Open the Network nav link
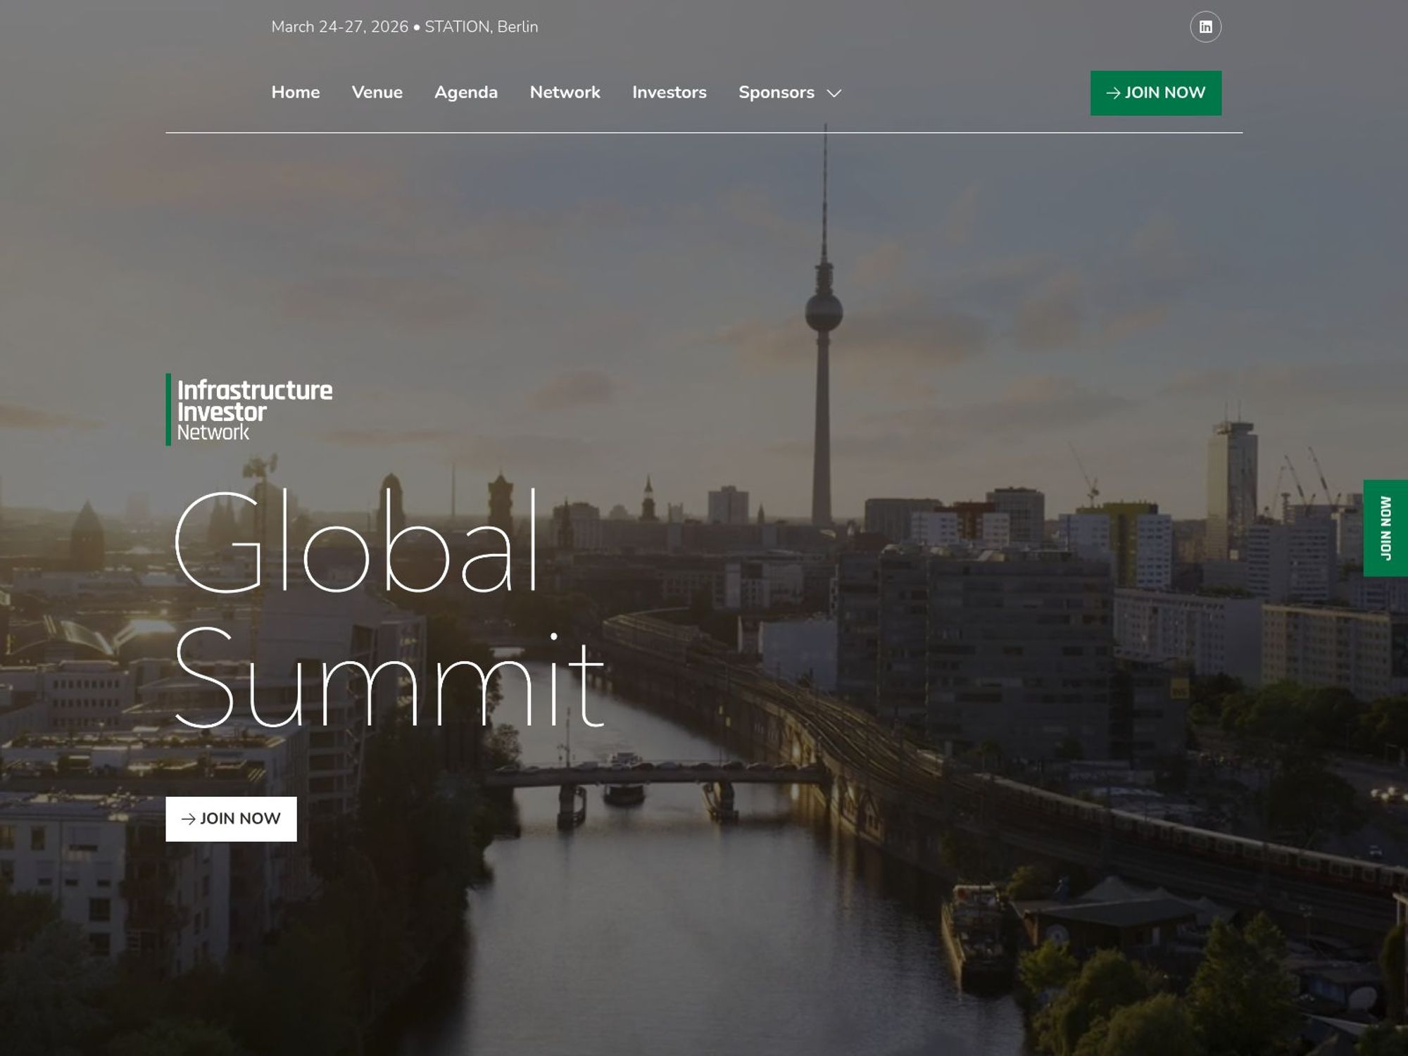The height and width of the screenshot is (1056, 1408). [565, 92]
